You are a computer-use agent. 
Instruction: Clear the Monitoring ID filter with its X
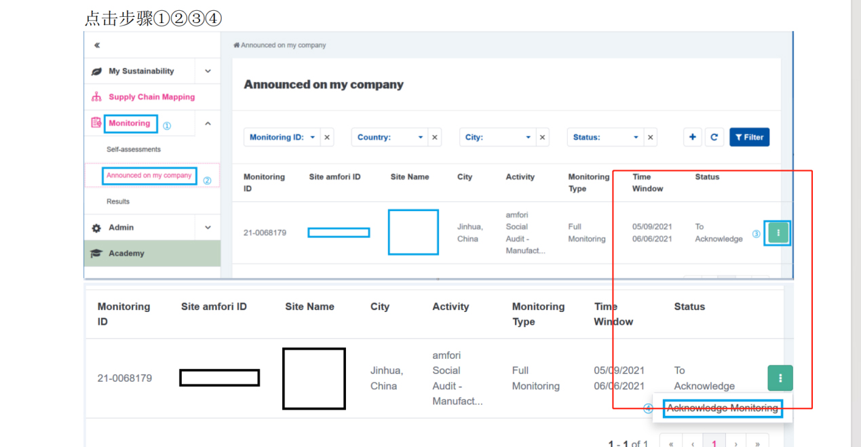[327, 137]
